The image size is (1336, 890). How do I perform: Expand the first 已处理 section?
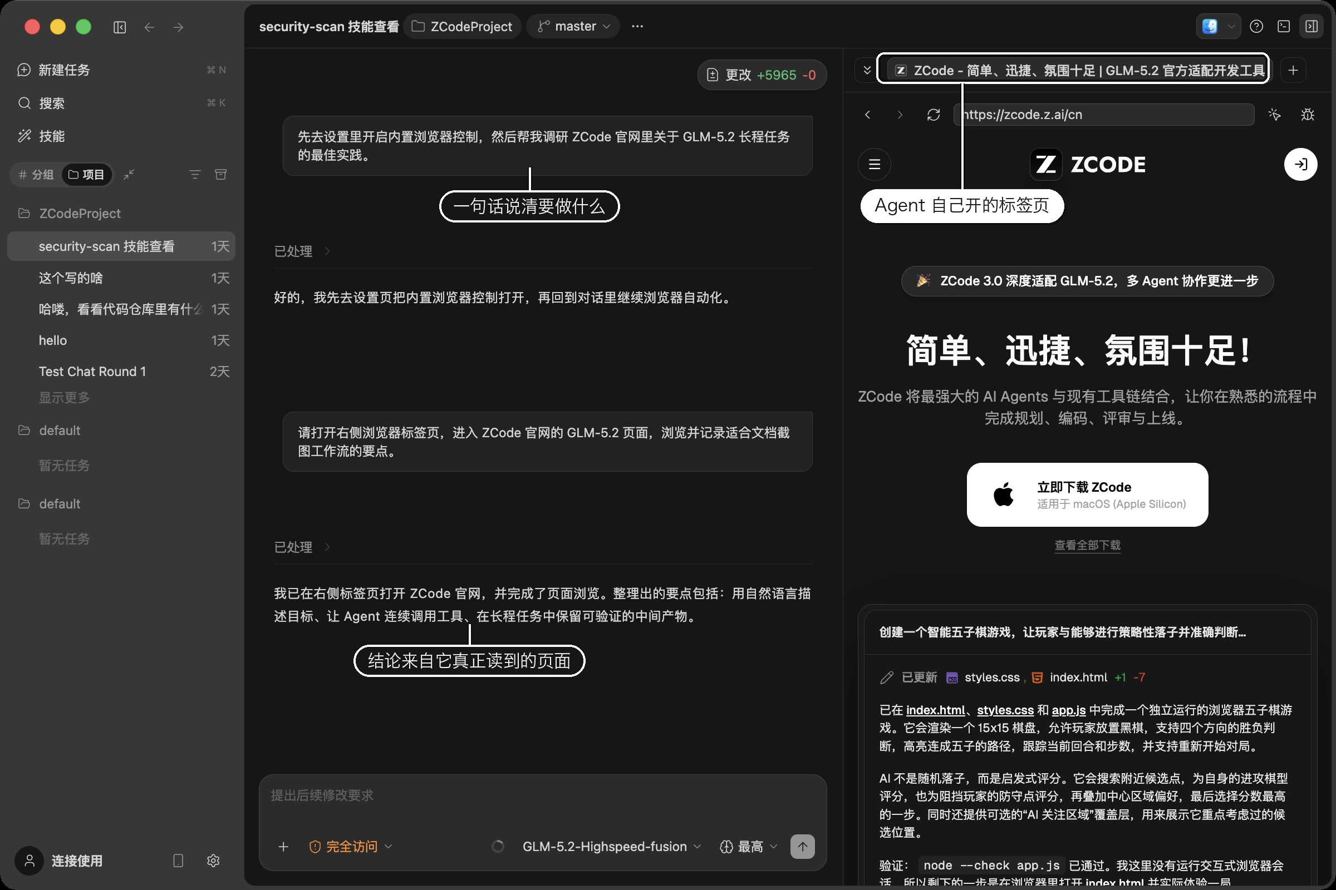pos(302,251)
